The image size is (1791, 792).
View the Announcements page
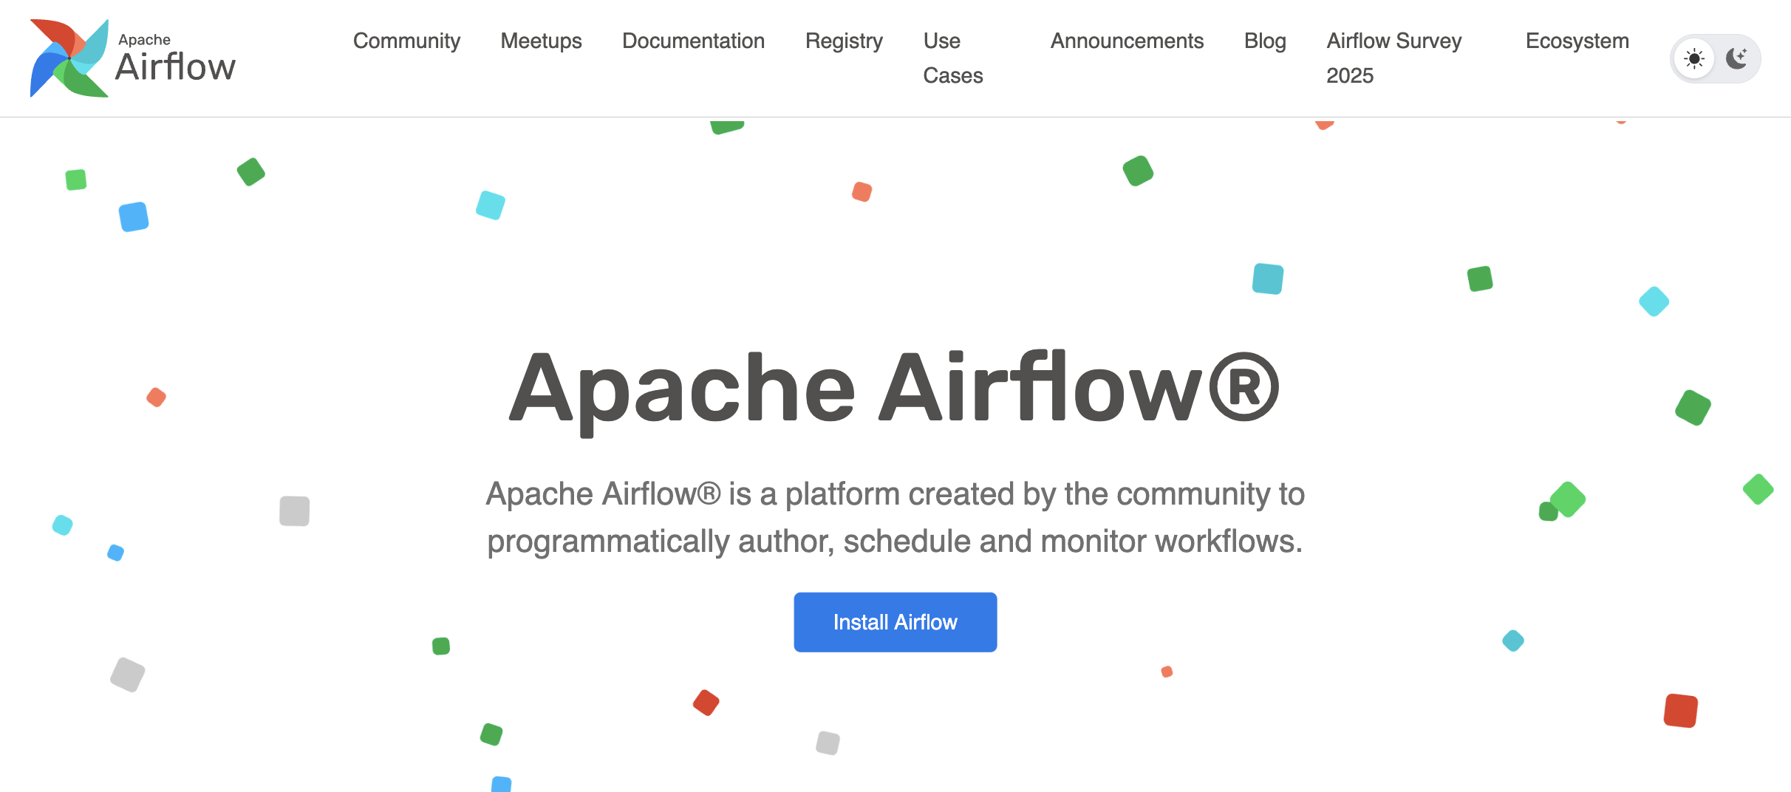pos(1127,41)
